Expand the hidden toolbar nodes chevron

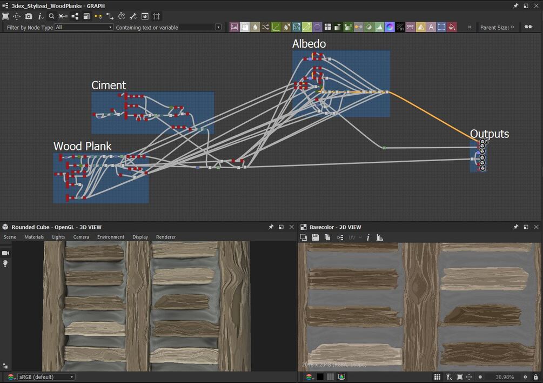469,27
